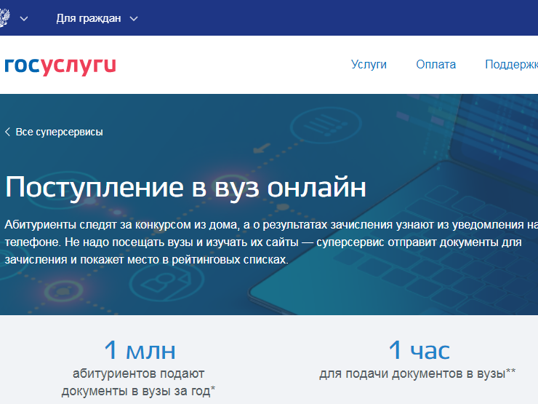The image size is (538, 404).
Task: Open the 'Поддержка' menu item
Action: click(511, 64)
